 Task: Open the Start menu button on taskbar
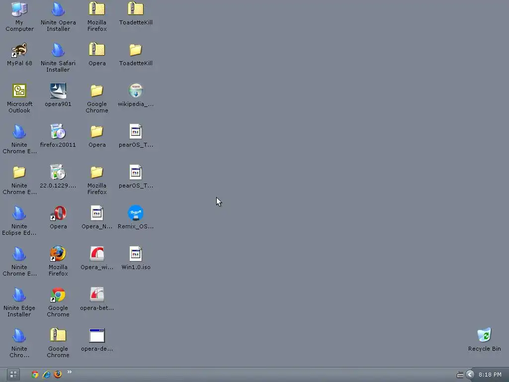coord(13,375)
